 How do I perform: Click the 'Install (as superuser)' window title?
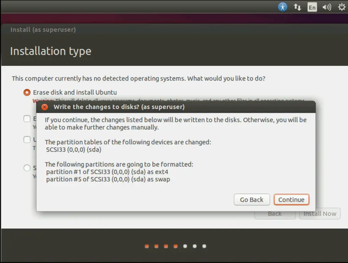tap(43, 29)
